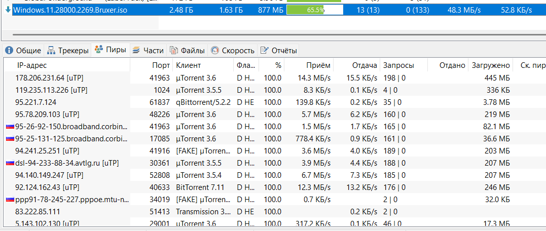Click client cell Transmission 3...
This screenshot has width=546, height=231.
pos(203,212)
